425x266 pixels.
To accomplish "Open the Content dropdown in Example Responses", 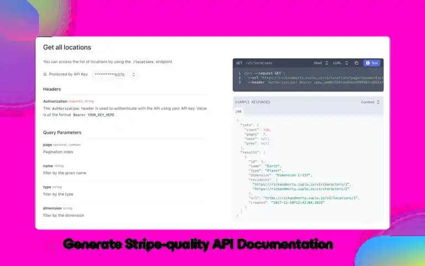I will (370, 102).
